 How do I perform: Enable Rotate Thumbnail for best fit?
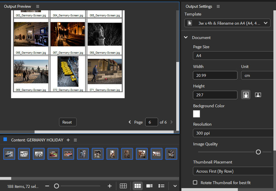195,183
